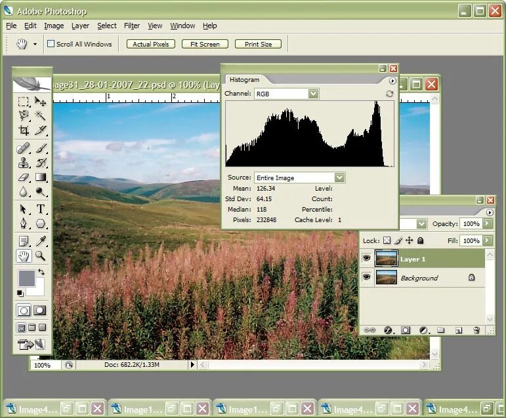Open Layers panel options menu arrow
The height and width of the screenshot is (418, 506).
[490, 212]
